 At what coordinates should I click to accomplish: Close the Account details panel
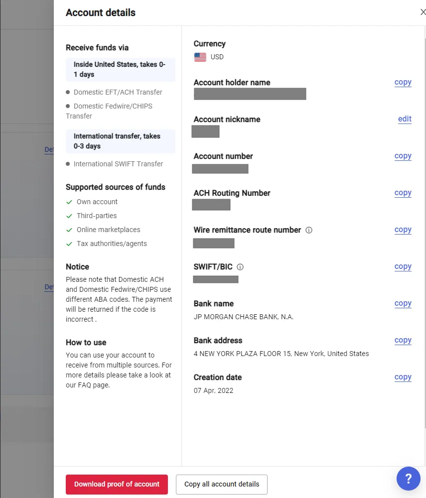point(423,12)
